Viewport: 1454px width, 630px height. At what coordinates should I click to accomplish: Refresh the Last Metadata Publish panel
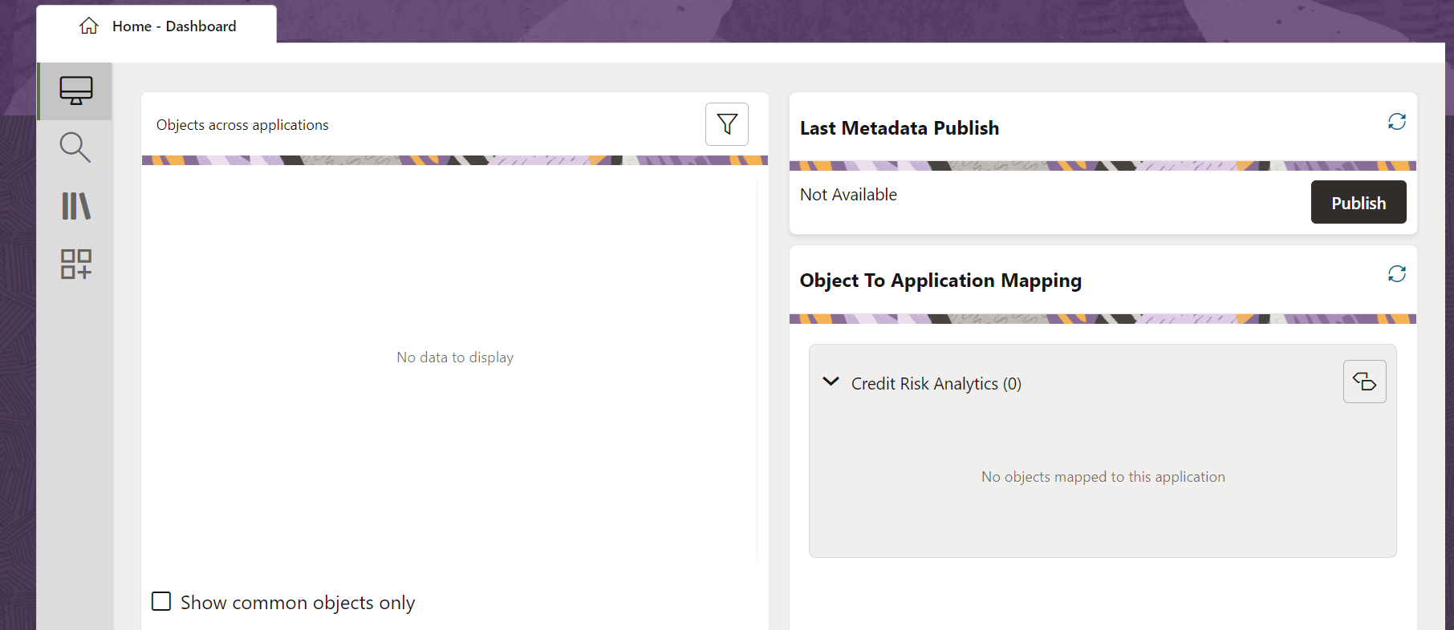1397,121
